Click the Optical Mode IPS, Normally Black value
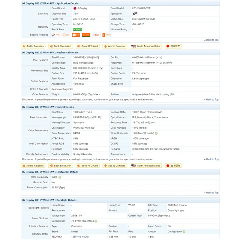Image resolution: width=240 pixels, height=240 pixels. click(150, 117)
